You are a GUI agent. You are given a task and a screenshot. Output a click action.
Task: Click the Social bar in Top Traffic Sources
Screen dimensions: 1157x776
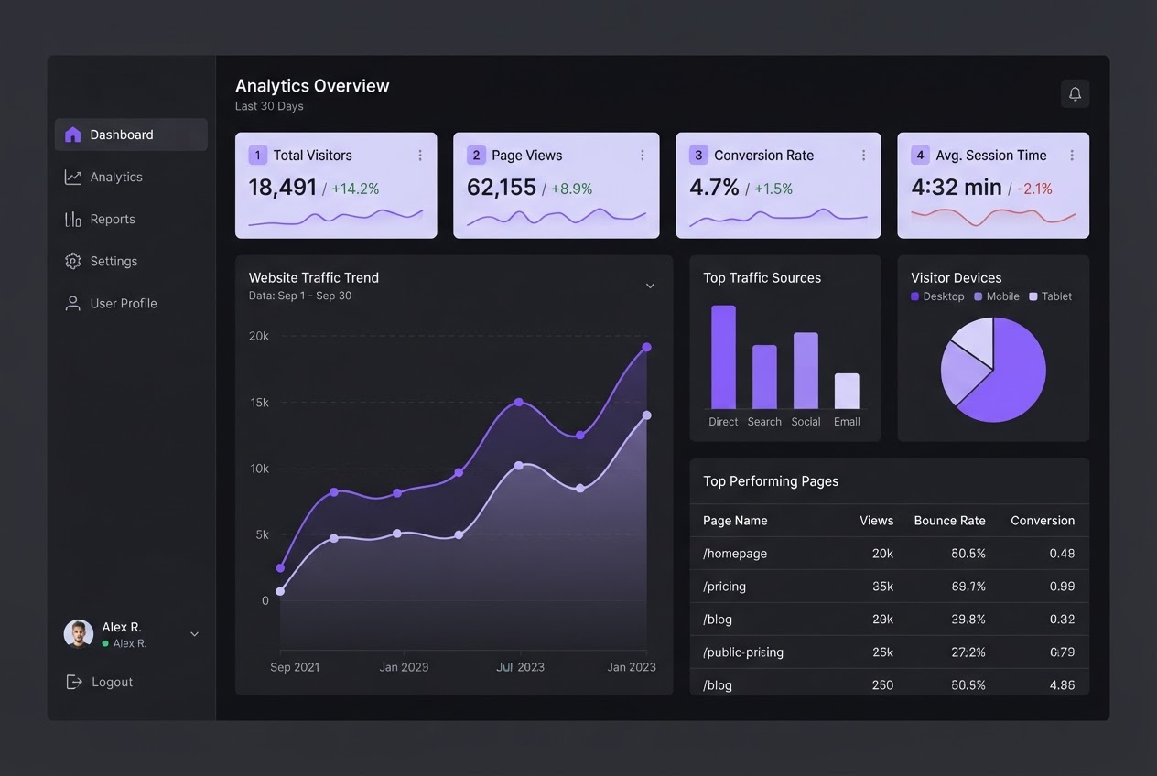pos(806,371)
